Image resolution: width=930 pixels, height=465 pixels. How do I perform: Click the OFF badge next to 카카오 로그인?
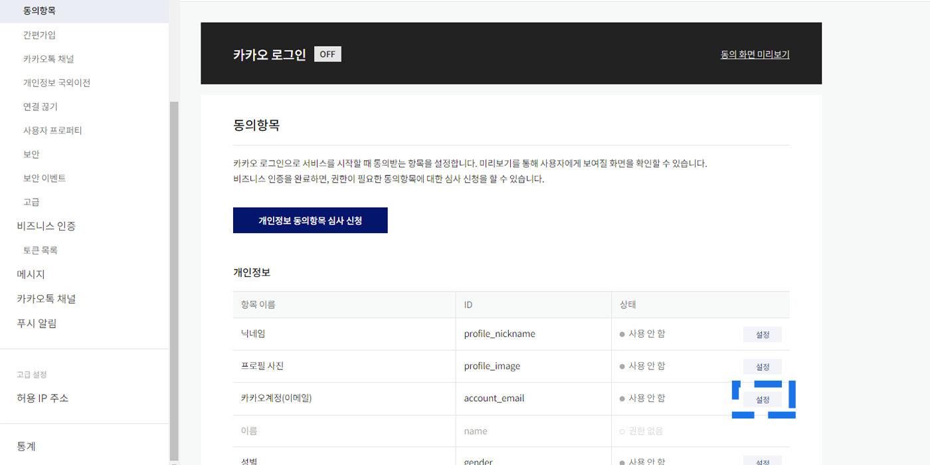327,54
